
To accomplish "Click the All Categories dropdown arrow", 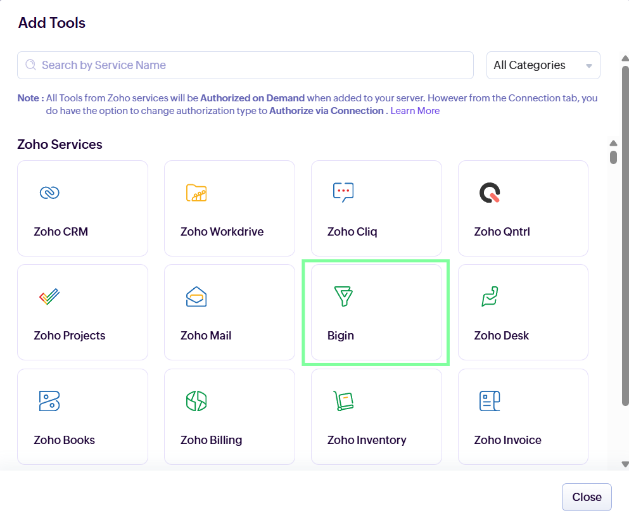I will tap(589, 66).
